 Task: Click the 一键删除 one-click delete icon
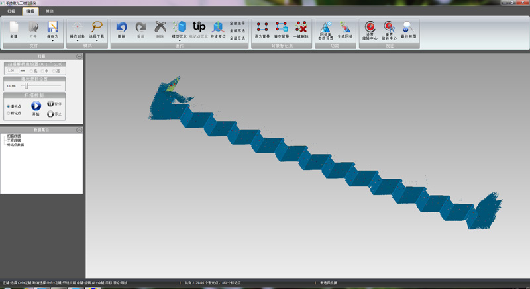click(301, 28)
